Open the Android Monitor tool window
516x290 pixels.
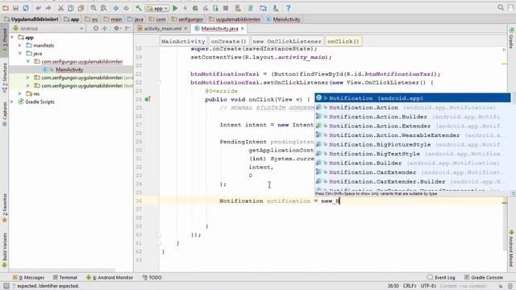110,277
